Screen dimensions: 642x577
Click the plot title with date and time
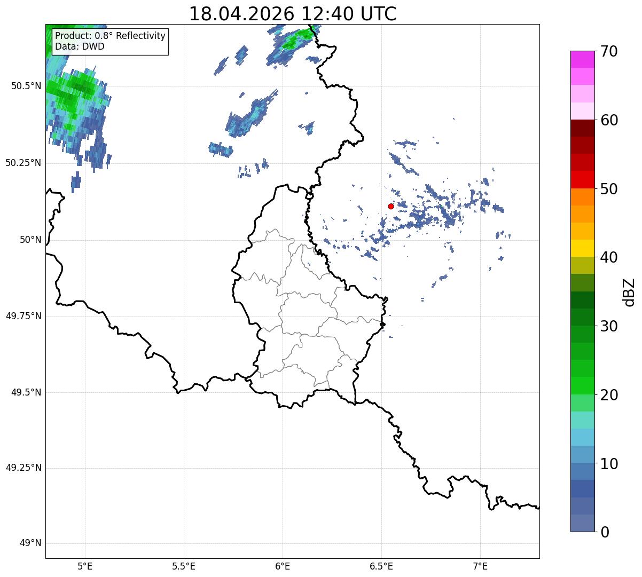click(293, 14)
